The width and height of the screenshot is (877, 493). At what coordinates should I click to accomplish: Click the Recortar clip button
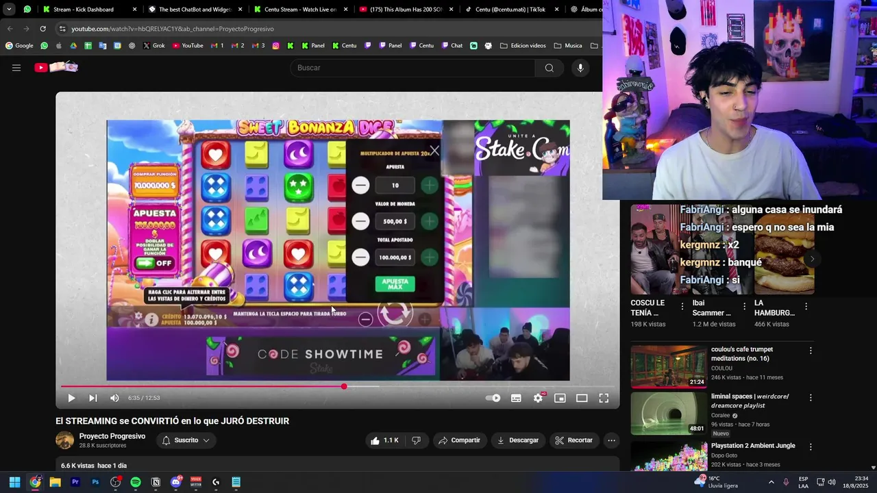point(573,440)
